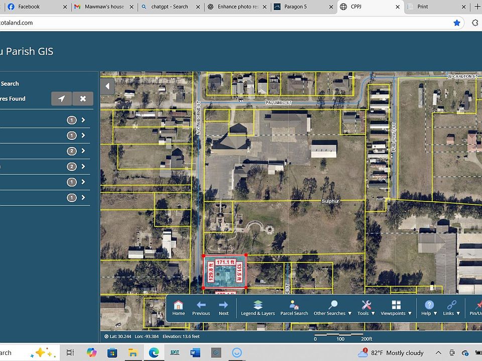Open Legend & Layers panel

pos(258,307)
